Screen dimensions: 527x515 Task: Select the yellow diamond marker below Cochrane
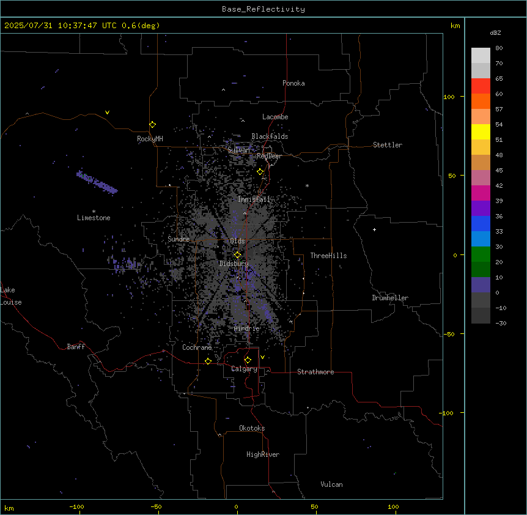[208, 361]
